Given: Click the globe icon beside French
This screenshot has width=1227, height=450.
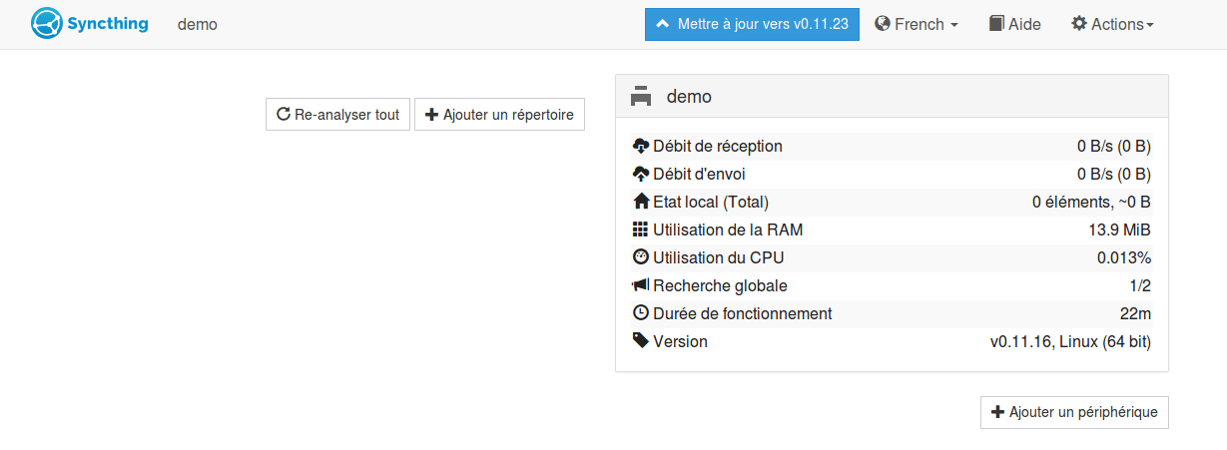Looking at the screenshot, I should coord(883,24).
